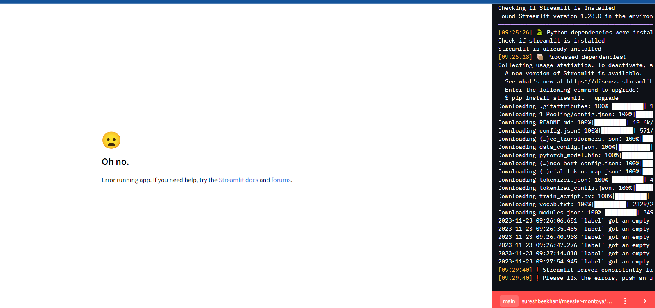Click the 'Downloading pytorch_model.bin' log line

click(x=576, y=155)
